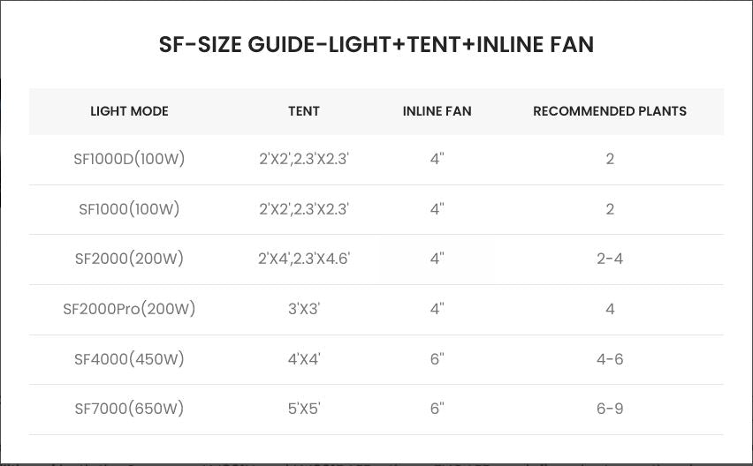The width and height of the screenshot is (753, 466).
Task: Click the 6" inline fan cell for SF7000
Action: coord(437,409)
